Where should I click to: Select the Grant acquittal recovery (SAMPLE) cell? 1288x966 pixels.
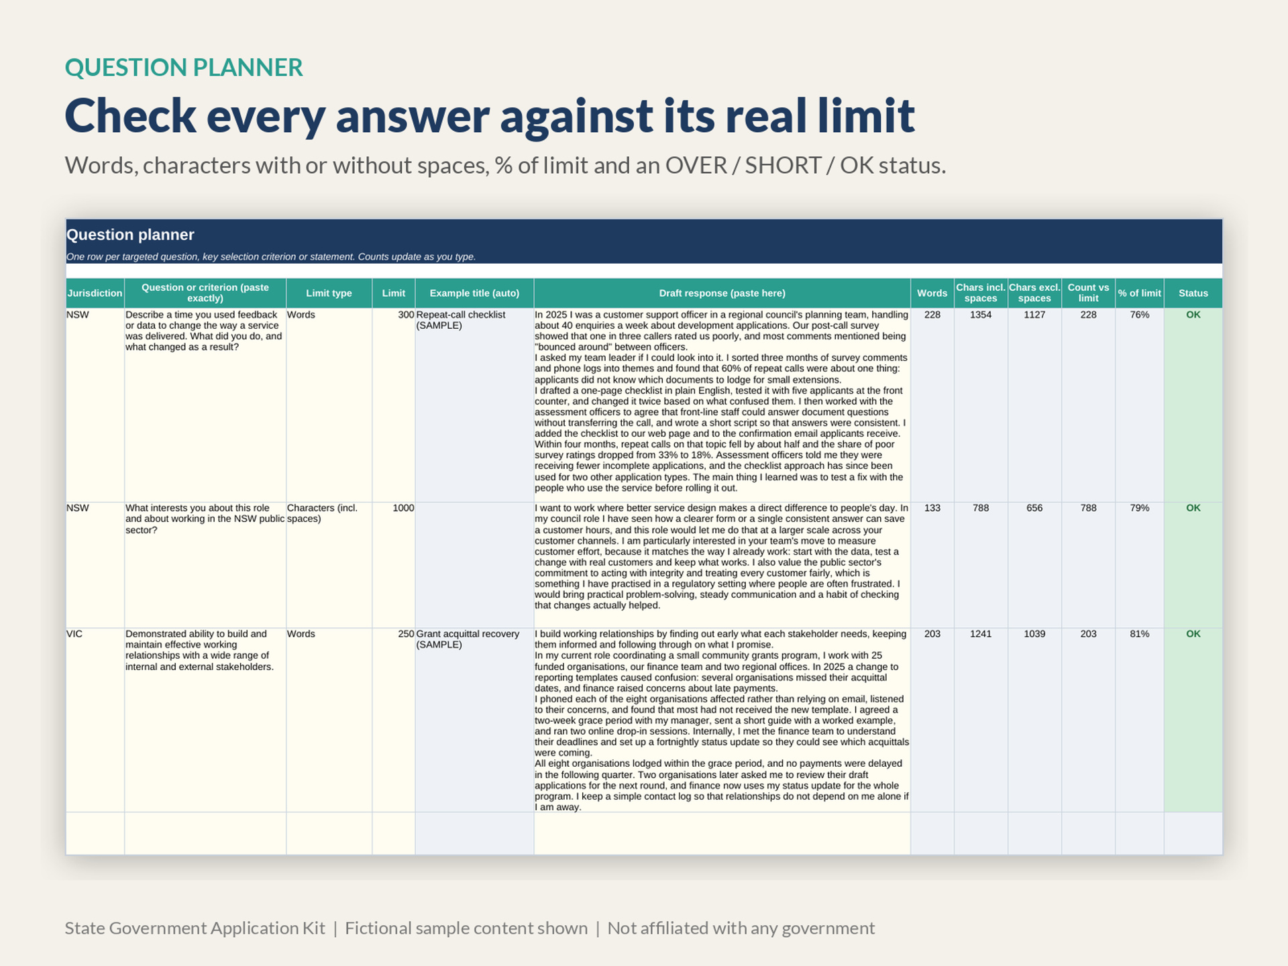[474, 720]
